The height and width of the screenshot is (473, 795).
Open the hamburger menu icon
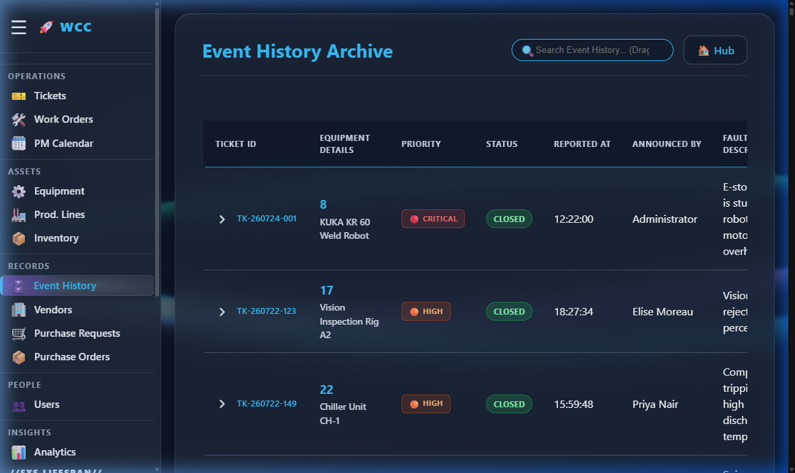coord(19,27)
